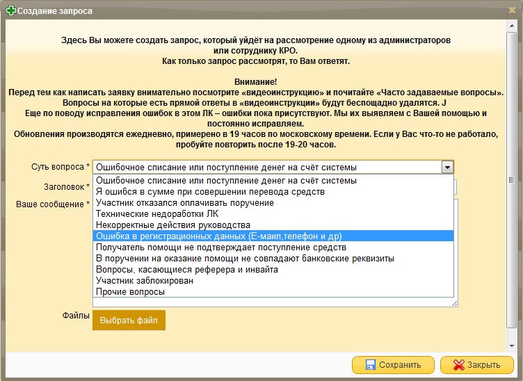Select "Прочие вопросы" option
Screen dimensions: 523x381
point(273,292)
